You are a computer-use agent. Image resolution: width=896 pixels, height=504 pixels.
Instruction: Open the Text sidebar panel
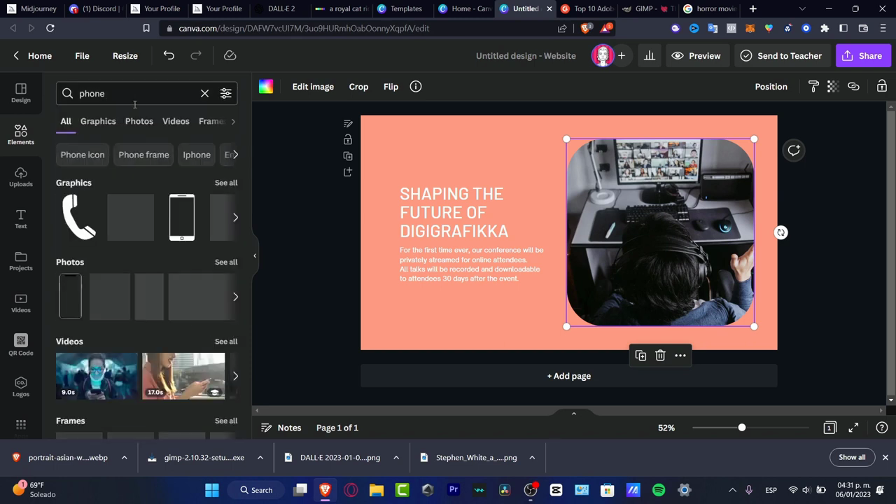coord(21,219)
